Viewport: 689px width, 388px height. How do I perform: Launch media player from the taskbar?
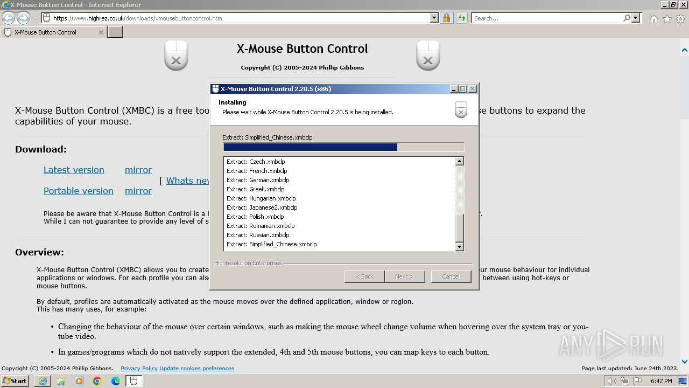(79, 381)
